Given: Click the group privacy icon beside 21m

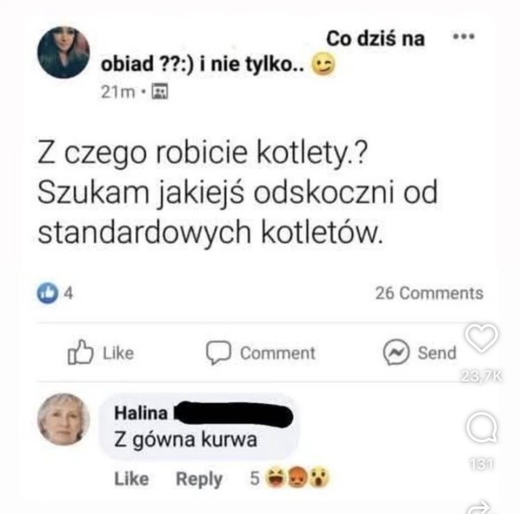Looking at the screenshot, I should pos(160,92).
